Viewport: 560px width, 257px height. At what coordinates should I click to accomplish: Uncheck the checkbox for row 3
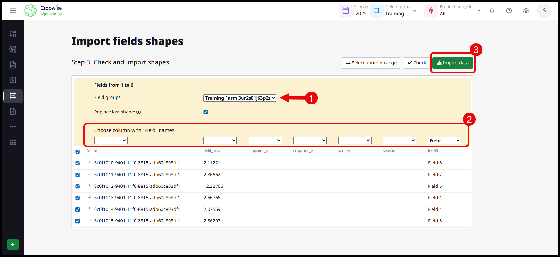[78, 187]
